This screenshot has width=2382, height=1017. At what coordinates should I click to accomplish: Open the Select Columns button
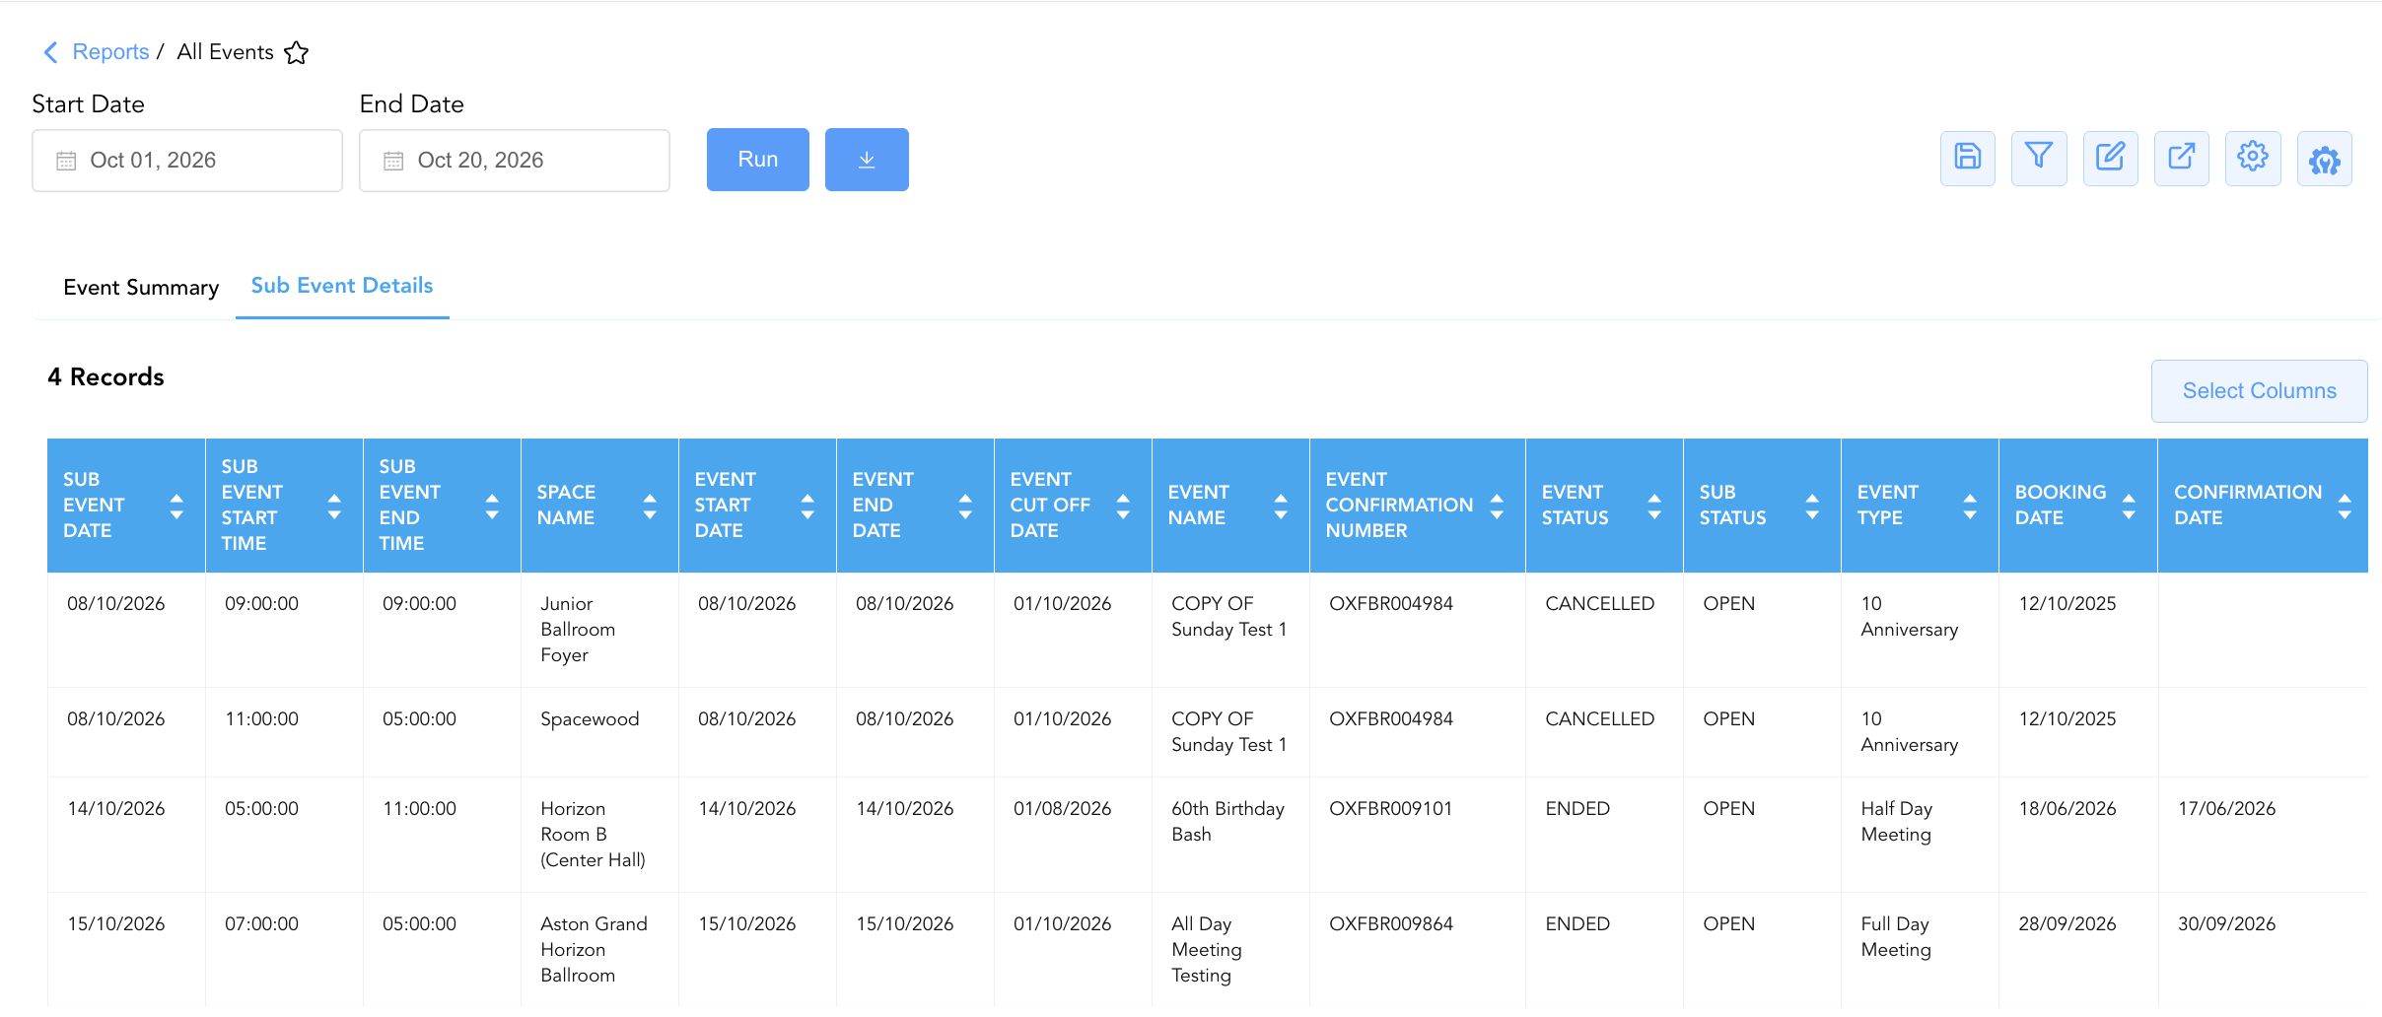coord(2259,391)
